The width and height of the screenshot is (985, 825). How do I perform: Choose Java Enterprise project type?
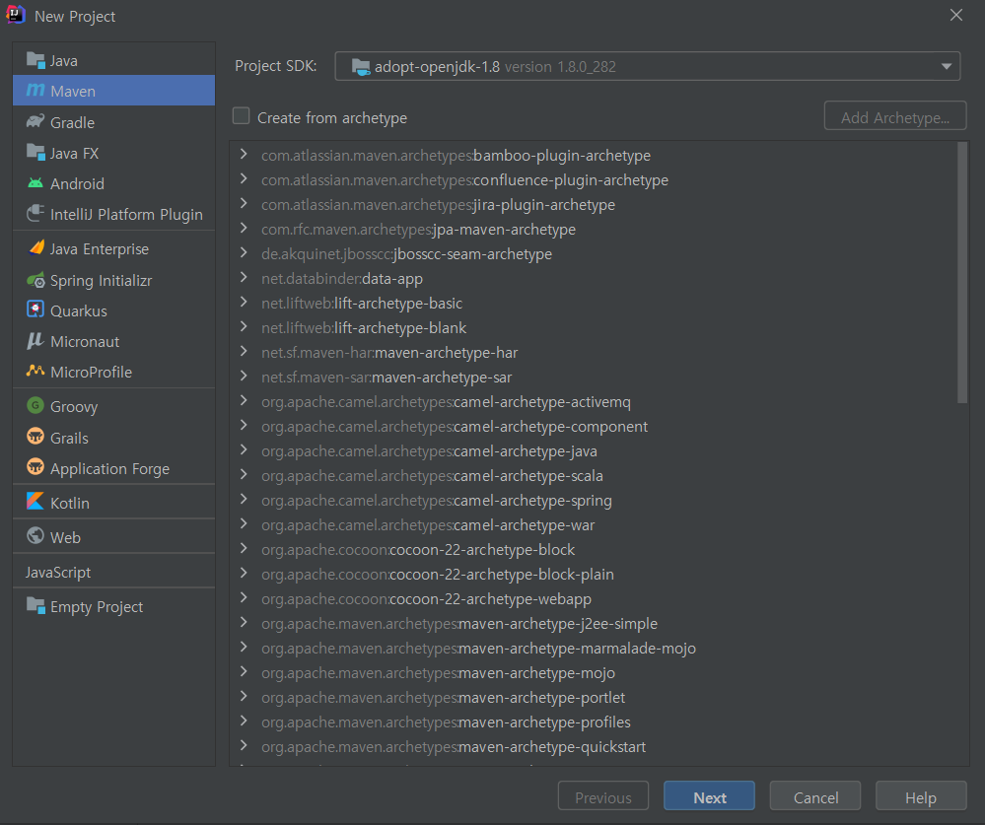[x=113, y=248]
